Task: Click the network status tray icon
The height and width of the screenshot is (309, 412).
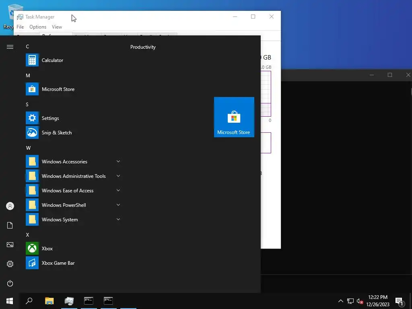Action: (x=350, y=301)
